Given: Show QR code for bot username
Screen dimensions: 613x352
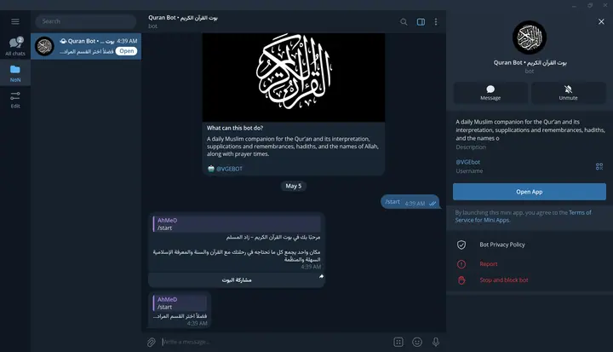Looking at the screenshot, I should [599, 166].
